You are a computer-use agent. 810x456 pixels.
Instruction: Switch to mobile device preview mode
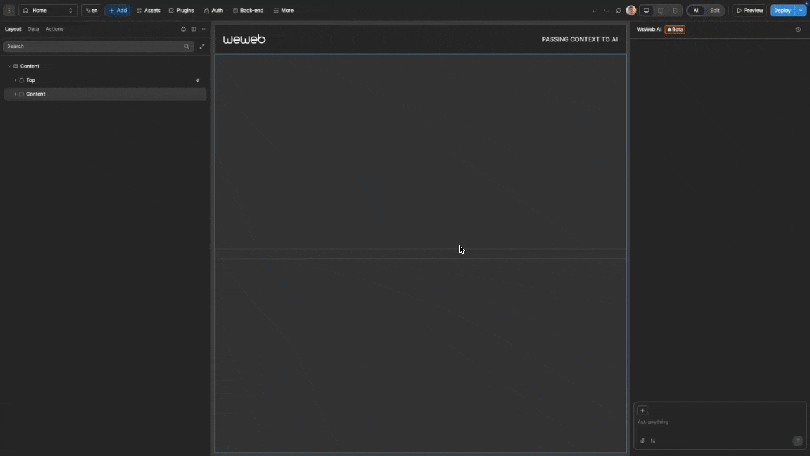(x=675, y=10)
